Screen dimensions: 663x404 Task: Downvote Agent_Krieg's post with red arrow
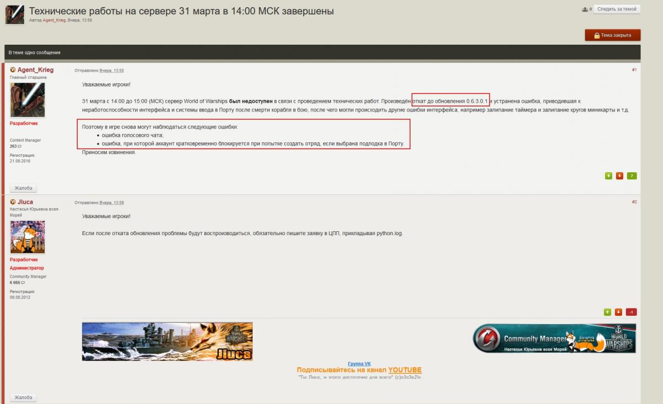tap(619, 176)
